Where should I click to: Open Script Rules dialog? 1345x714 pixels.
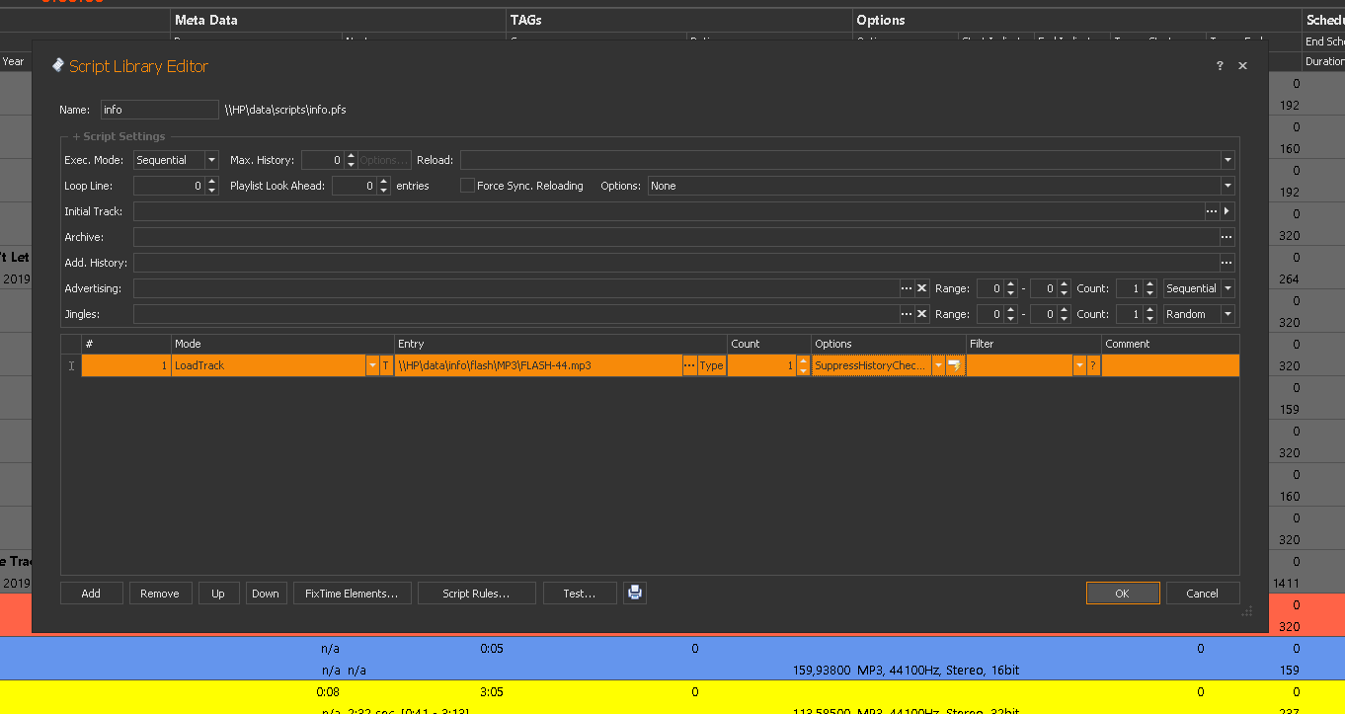[476, 594]
